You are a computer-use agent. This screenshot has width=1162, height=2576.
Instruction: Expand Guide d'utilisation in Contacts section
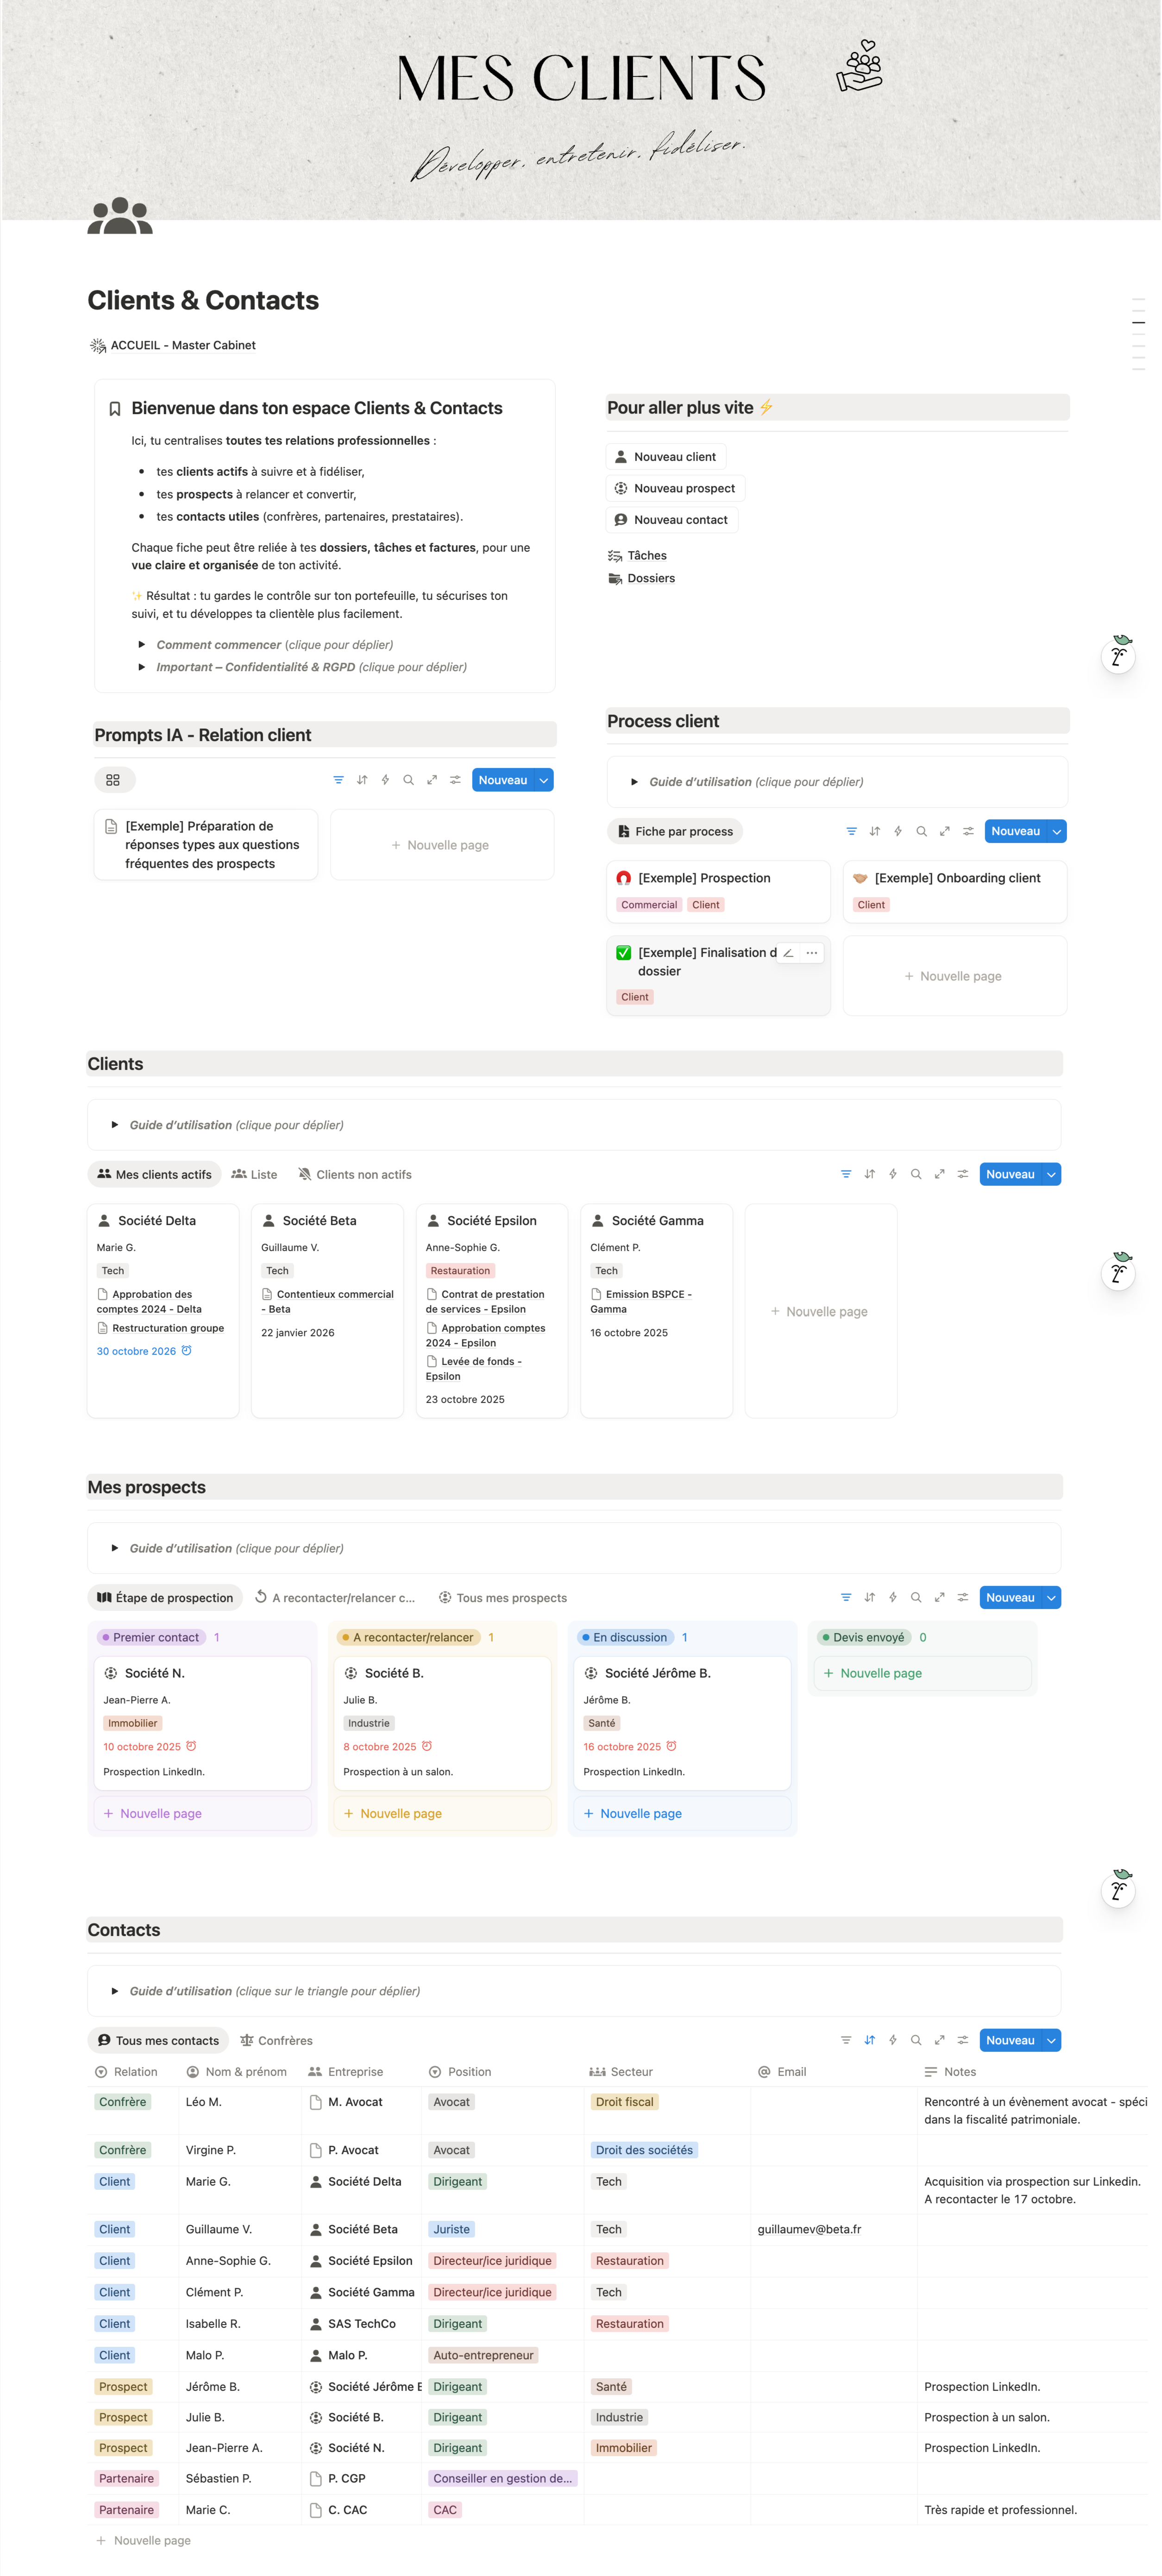click(x=115, y=1991)
